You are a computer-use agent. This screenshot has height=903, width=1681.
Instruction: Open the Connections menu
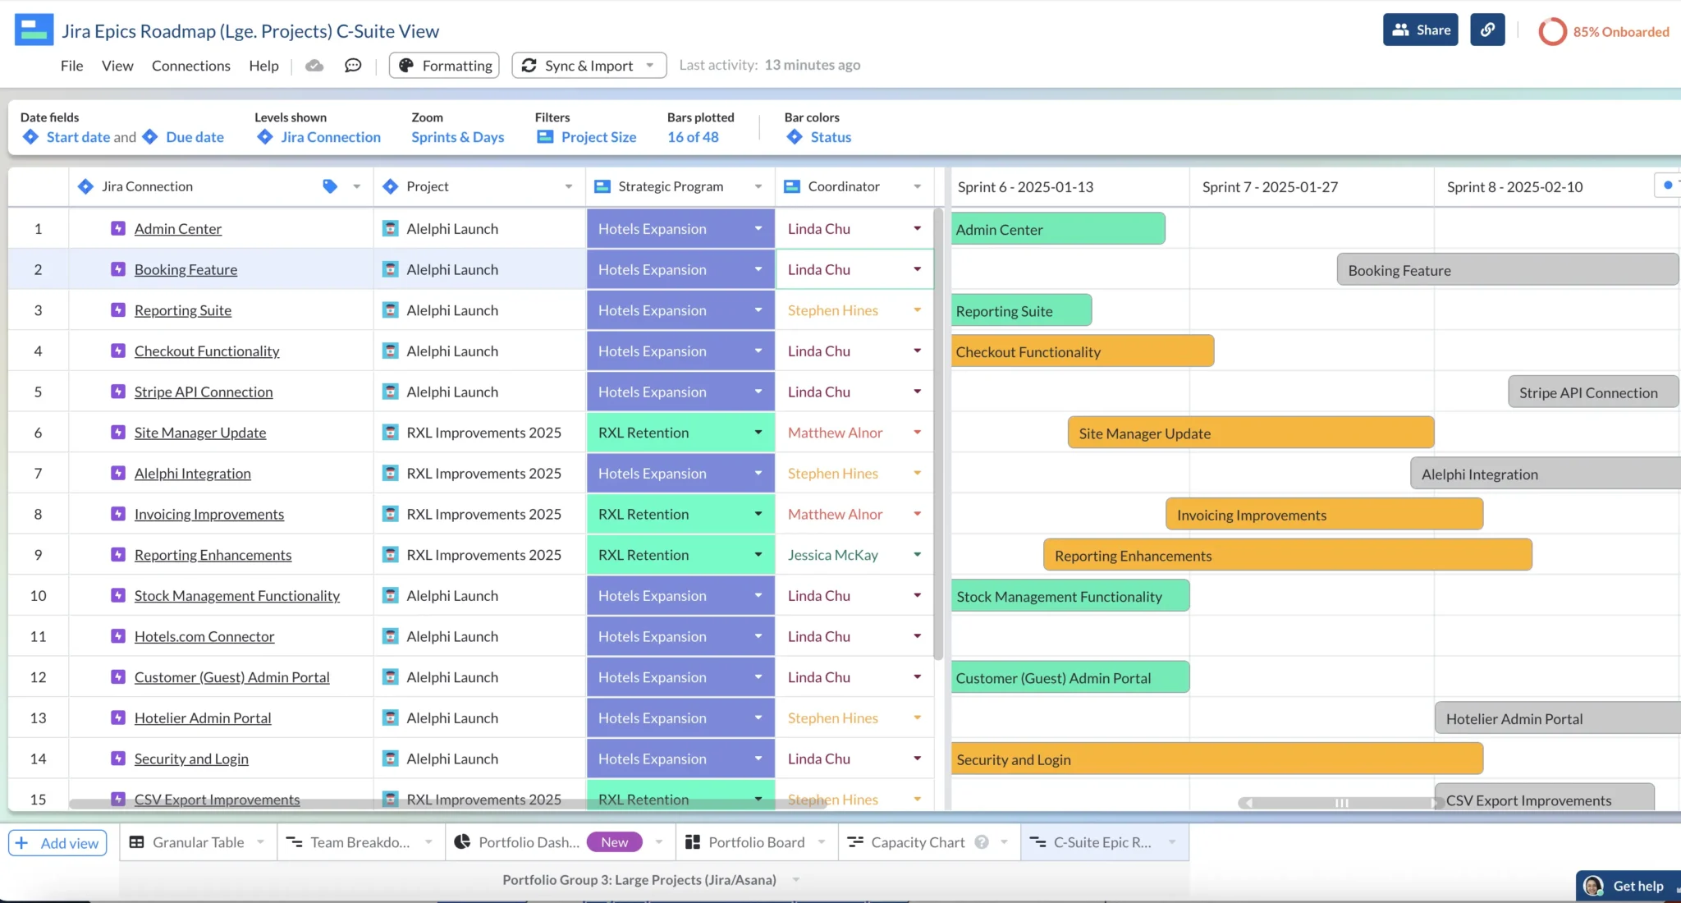click(191, 66)
